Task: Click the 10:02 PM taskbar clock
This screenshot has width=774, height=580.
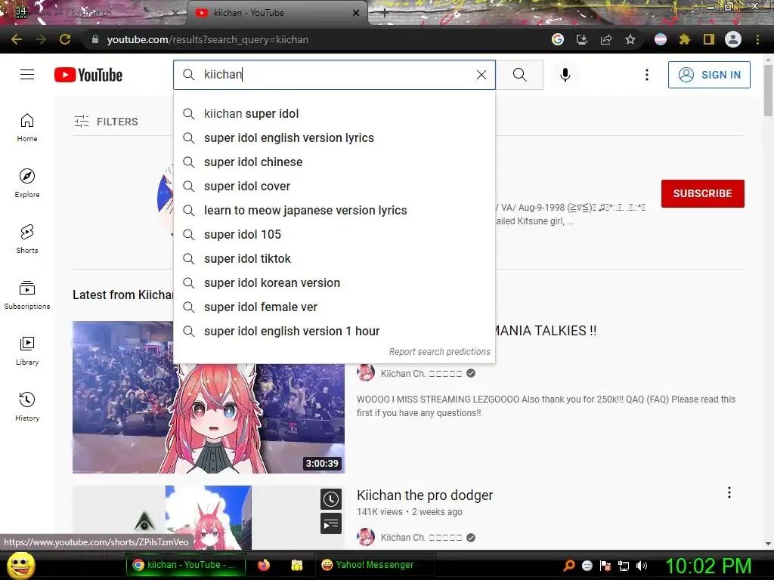Action: click(x=709, y=566)
